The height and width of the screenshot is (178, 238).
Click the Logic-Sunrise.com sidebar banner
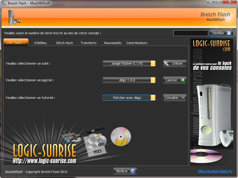click(x=212, y=102)
